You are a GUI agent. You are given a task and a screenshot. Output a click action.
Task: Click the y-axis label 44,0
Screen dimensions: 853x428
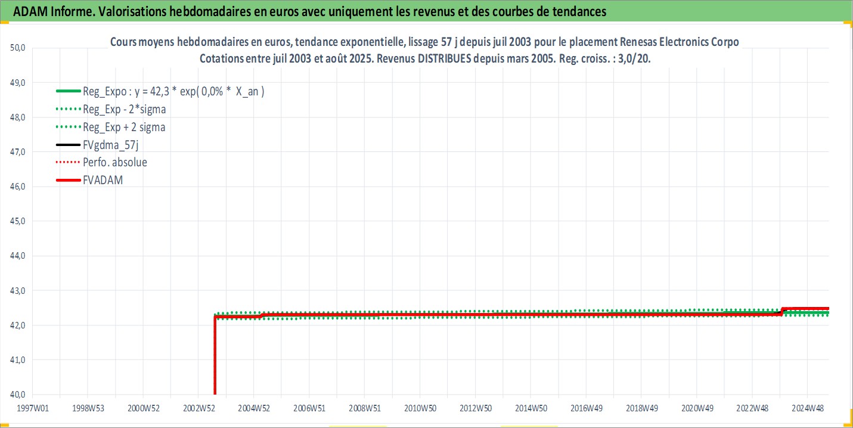coord(18,256)
